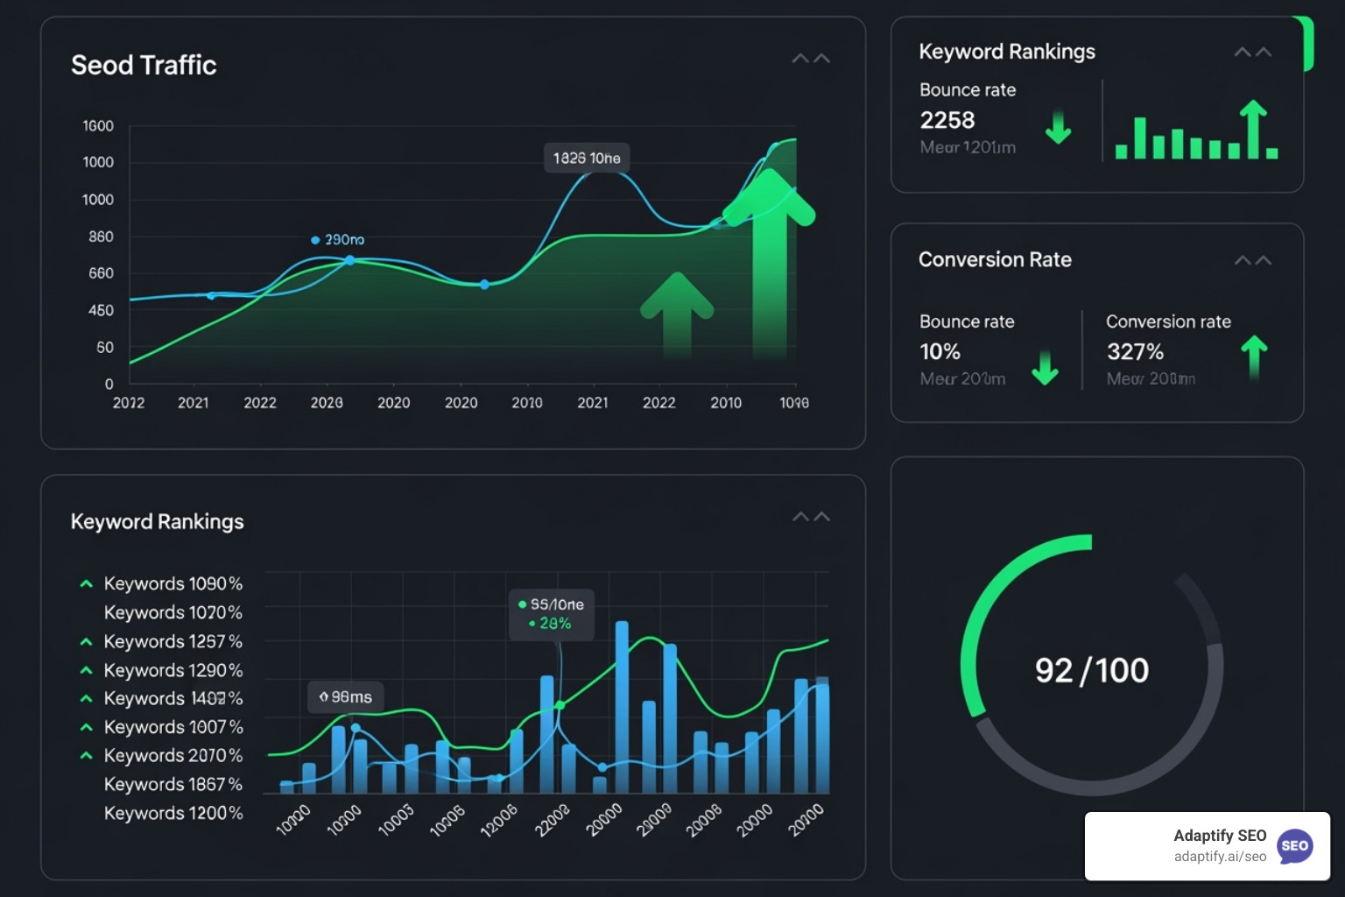Collapse the Seod Traffic panel using its chevrons
The width and height of the screenshot is (1345, 897).
click(x=810, y=57)
